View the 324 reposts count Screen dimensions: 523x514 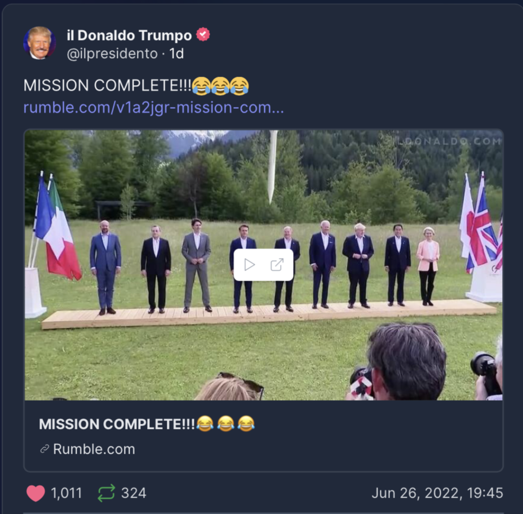tap(134, 493)
